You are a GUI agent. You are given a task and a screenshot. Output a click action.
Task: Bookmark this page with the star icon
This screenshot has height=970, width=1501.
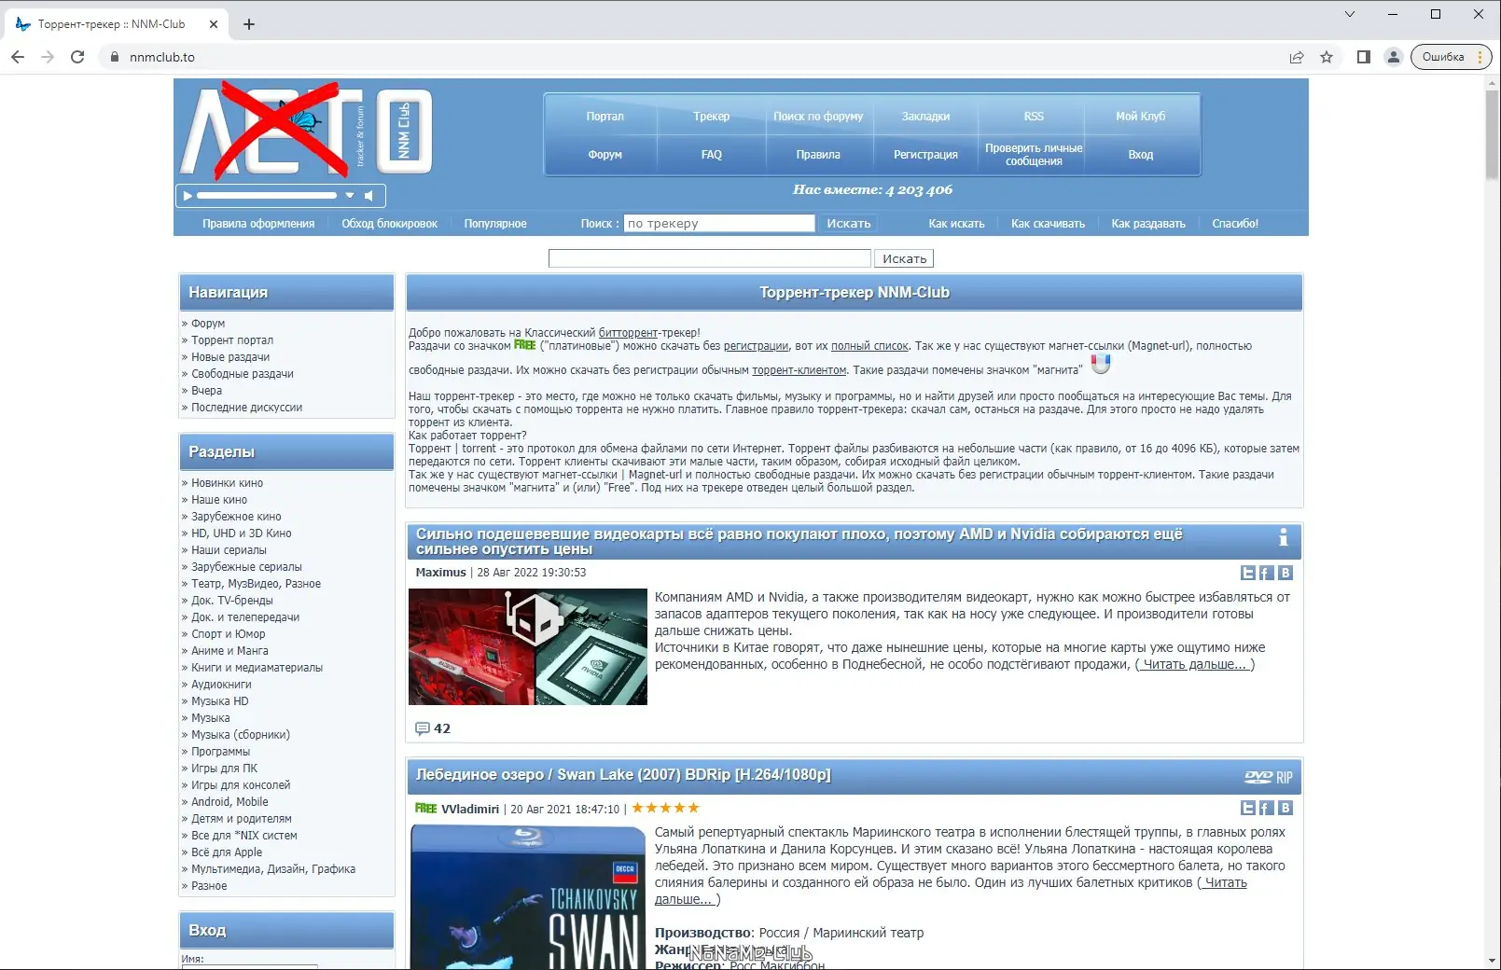coord(1327,57)
